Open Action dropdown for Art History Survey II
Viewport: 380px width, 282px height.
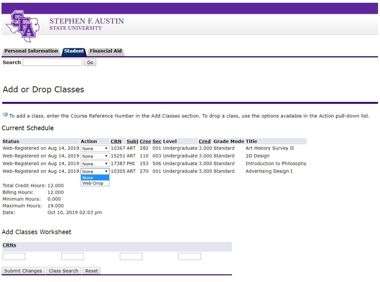click(95, 149)
